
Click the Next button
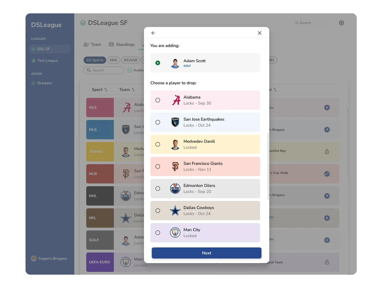click(x=207, y=253)
